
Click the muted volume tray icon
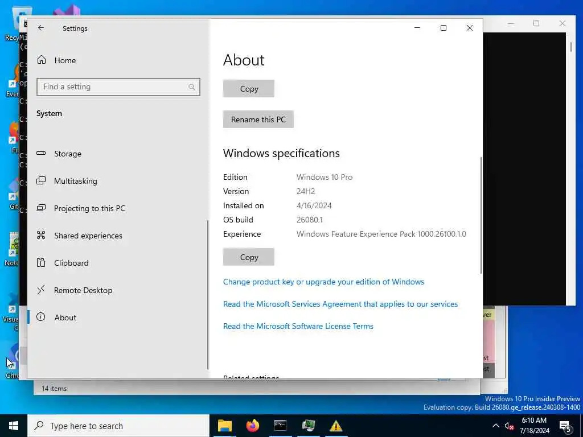(x=509, y=426)
